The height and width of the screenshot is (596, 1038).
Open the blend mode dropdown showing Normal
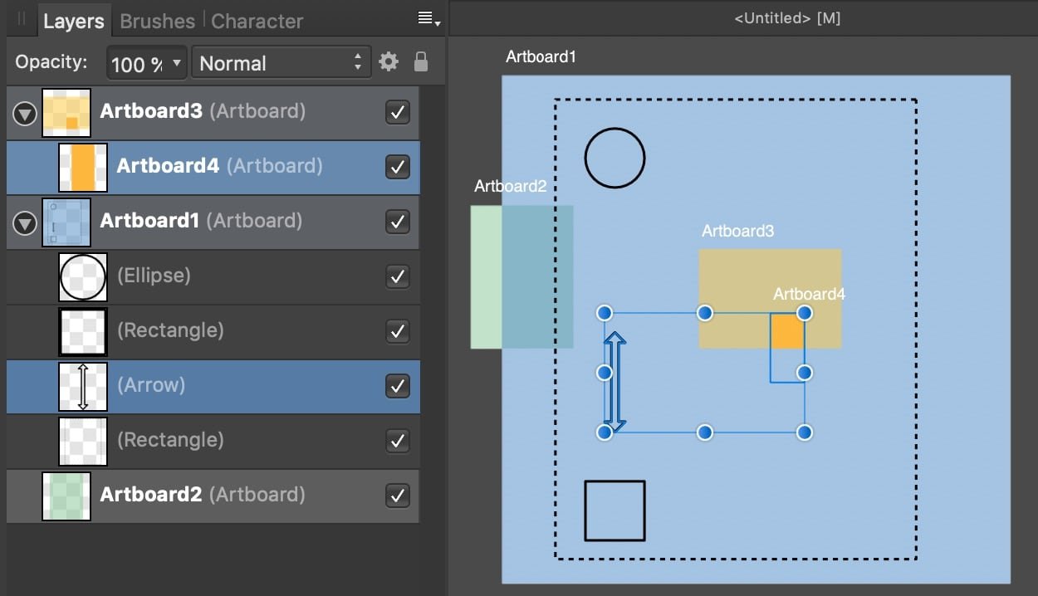(274, 61)
